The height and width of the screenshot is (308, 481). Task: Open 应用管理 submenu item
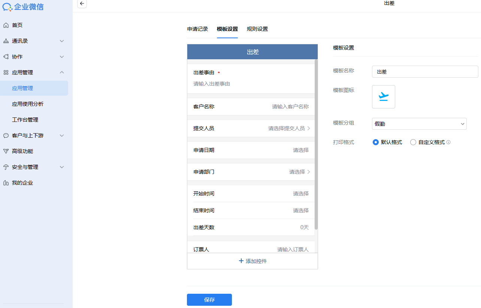click(x=34, y=88)
